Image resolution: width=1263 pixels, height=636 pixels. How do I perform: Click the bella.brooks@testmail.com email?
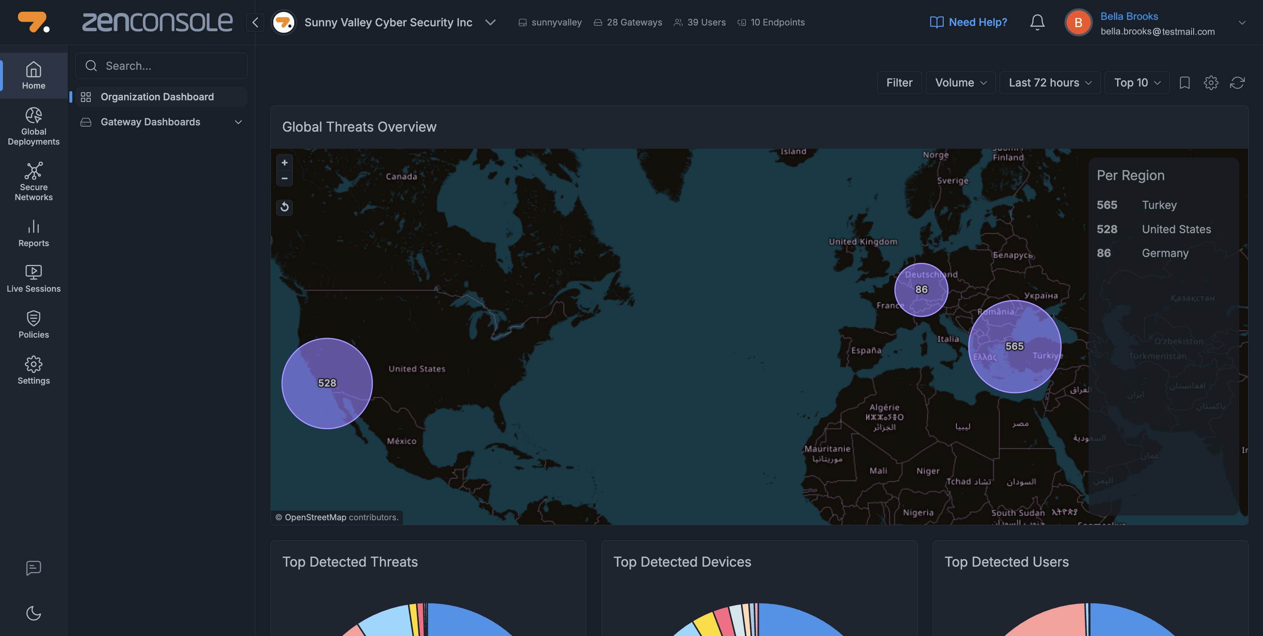click(1158, 31)
